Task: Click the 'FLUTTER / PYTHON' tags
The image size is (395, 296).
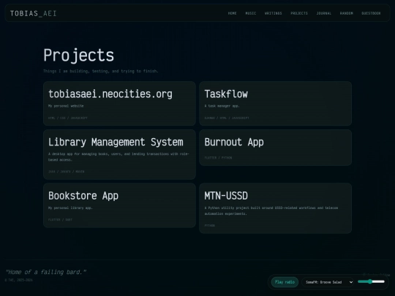Action: pyautogui.click(x=218, y=158)
